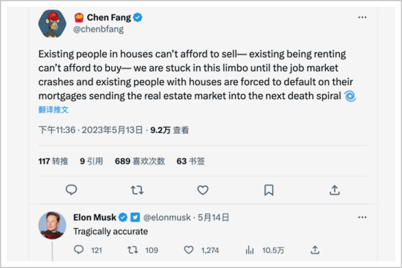This screenshot has width=402, height=268.
Task: Open the @elonmusk handle link
Action: click(167, 217)
